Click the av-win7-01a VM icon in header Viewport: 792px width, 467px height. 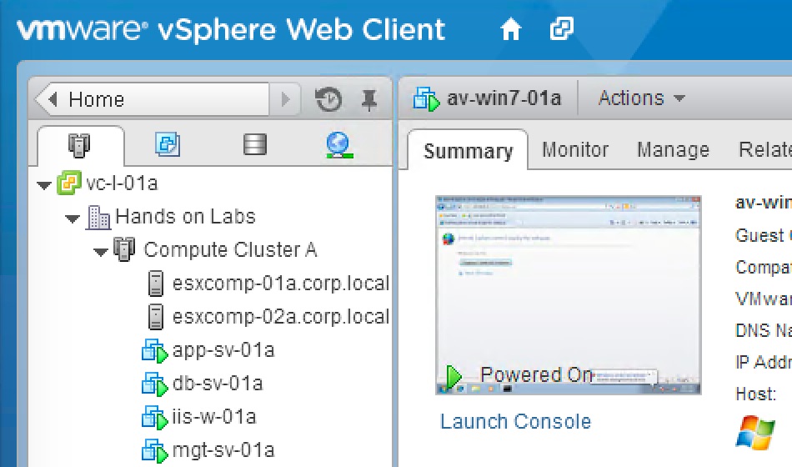tap(426, 98)
